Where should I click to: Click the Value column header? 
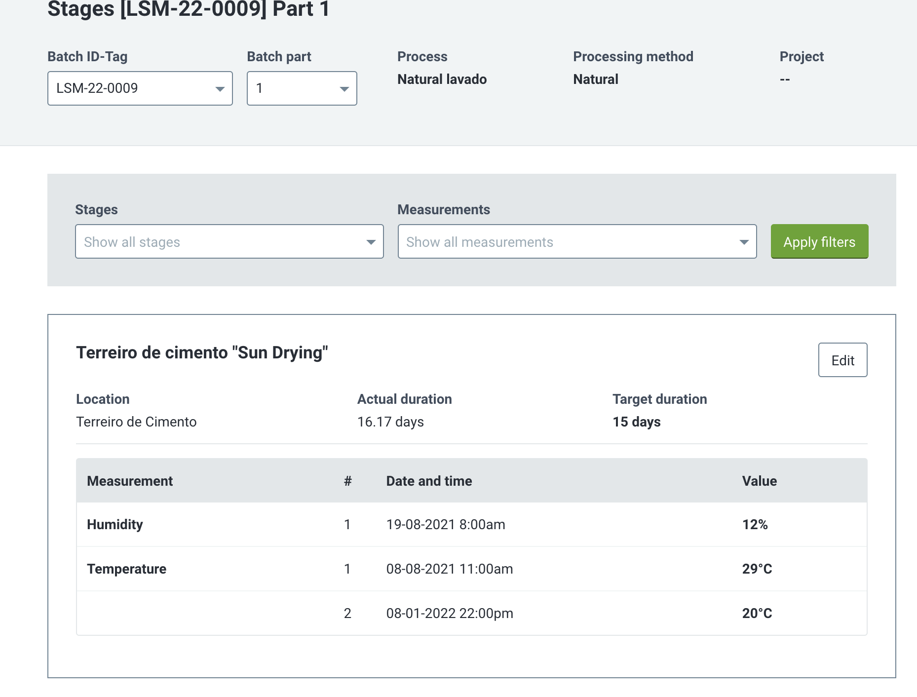pos(760,481)
